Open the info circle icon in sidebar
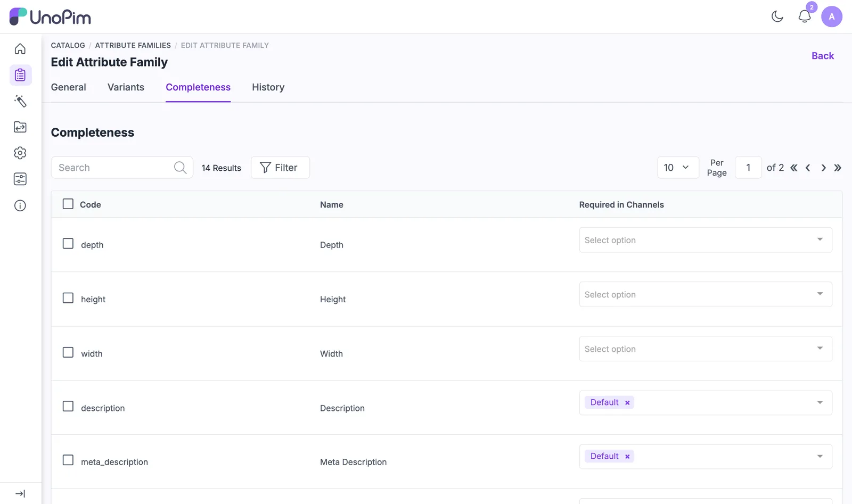 click(20, 205)
